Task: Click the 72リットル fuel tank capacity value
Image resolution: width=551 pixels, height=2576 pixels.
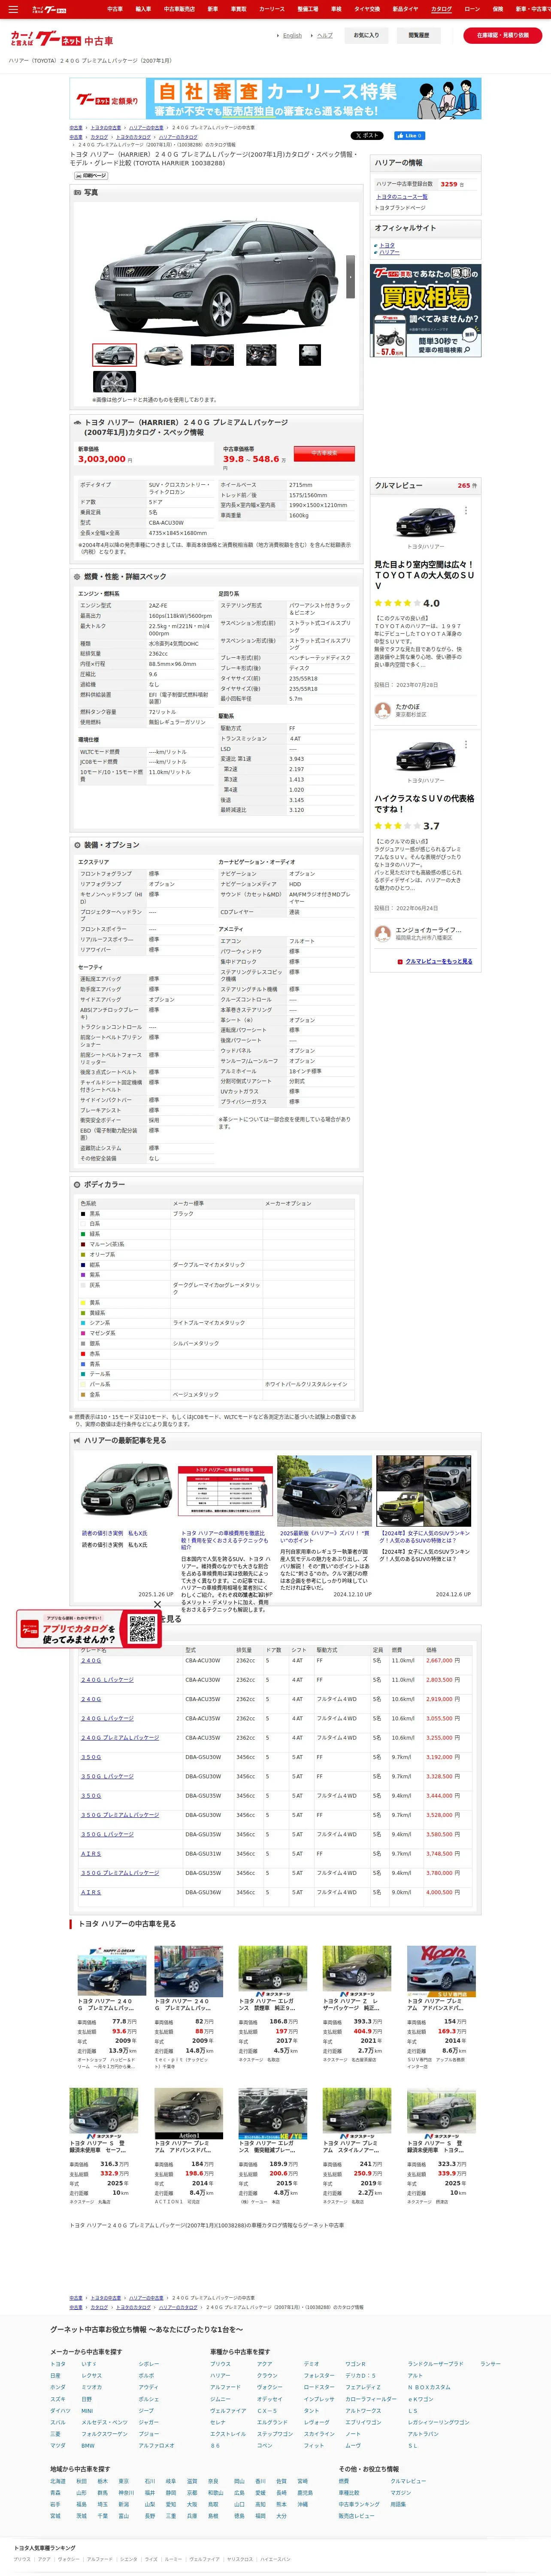Action: click(x=162, y=712)
